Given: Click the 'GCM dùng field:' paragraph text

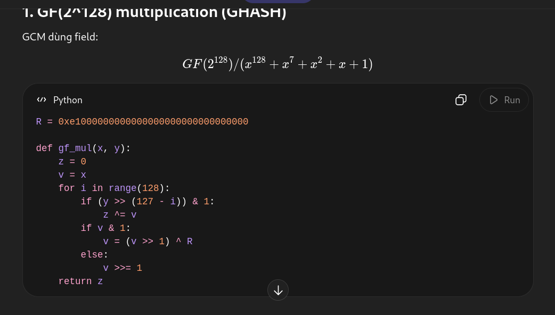Looking at the screenshot, I should pyautogui.click(x=60, y=37).
